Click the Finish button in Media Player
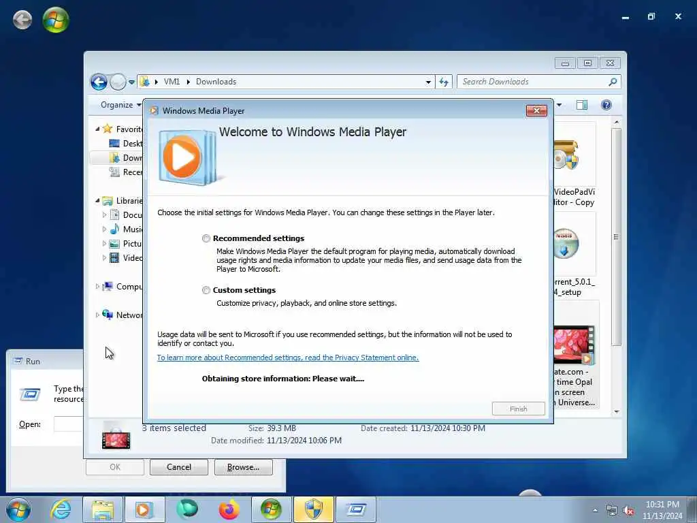 (x=518, y=409)
